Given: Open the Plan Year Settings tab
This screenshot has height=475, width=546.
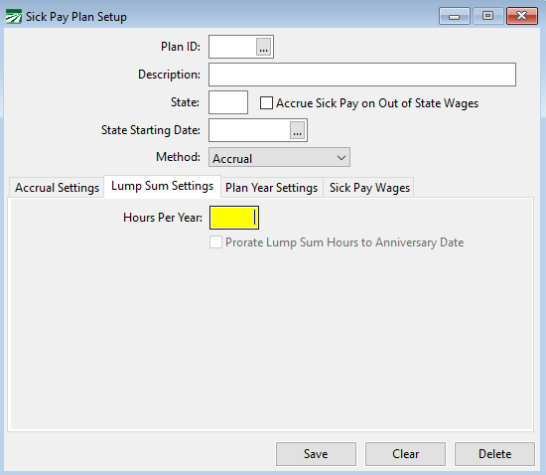Looking at the screenshot, I should tap(272, 188).
